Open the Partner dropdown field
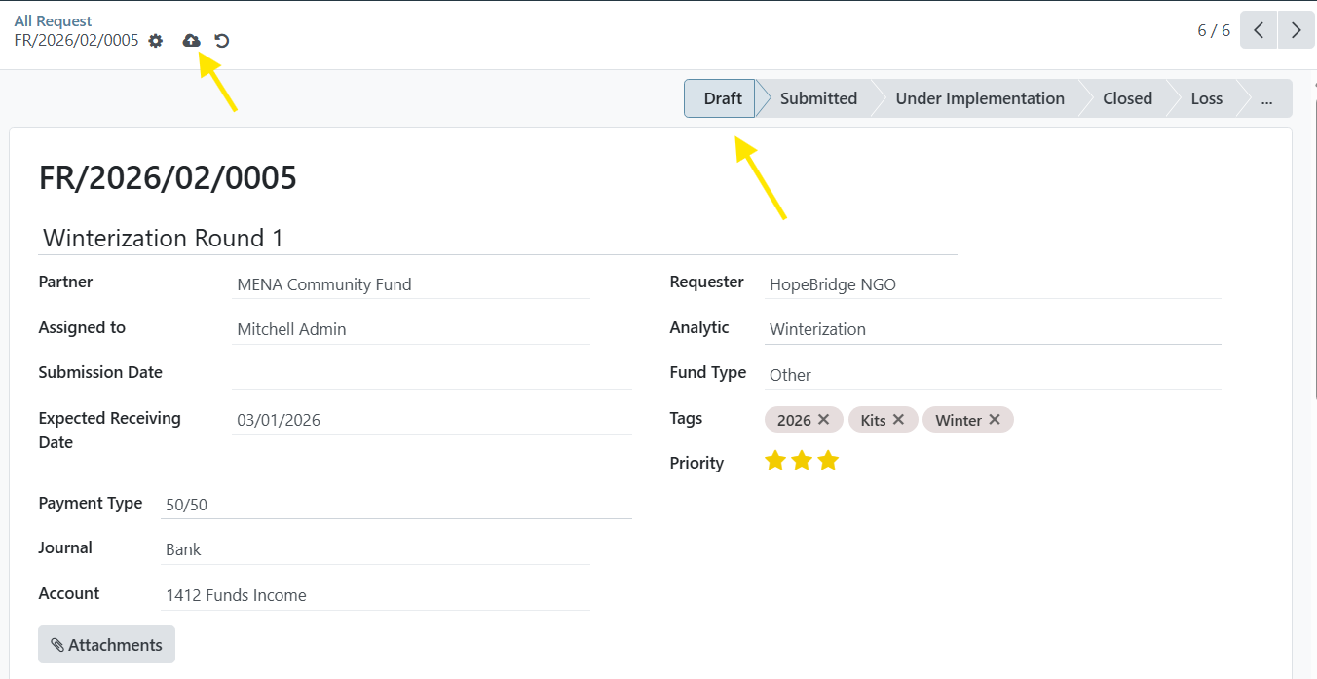Screen dimensions: 1317x679 pos(411,284)
